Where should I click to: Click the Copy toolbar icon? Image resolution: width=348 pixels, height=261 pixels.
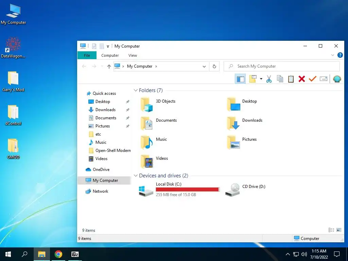(280, 79)
